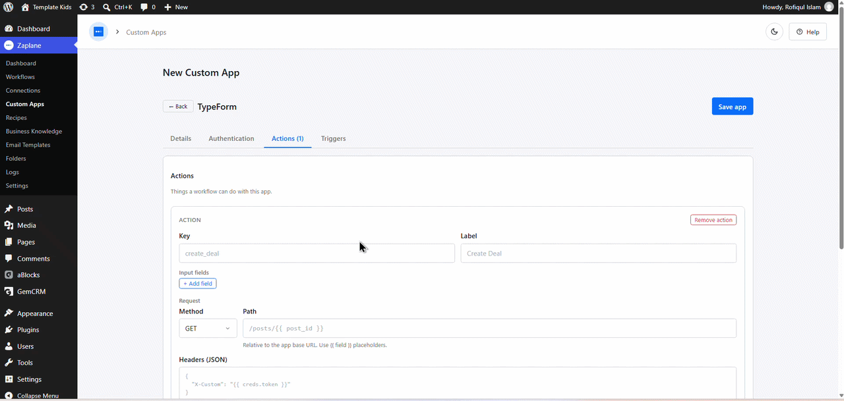Select the Actions (1) tab
The width and height of the screenshot is (844, 401).
coord(287,138)
